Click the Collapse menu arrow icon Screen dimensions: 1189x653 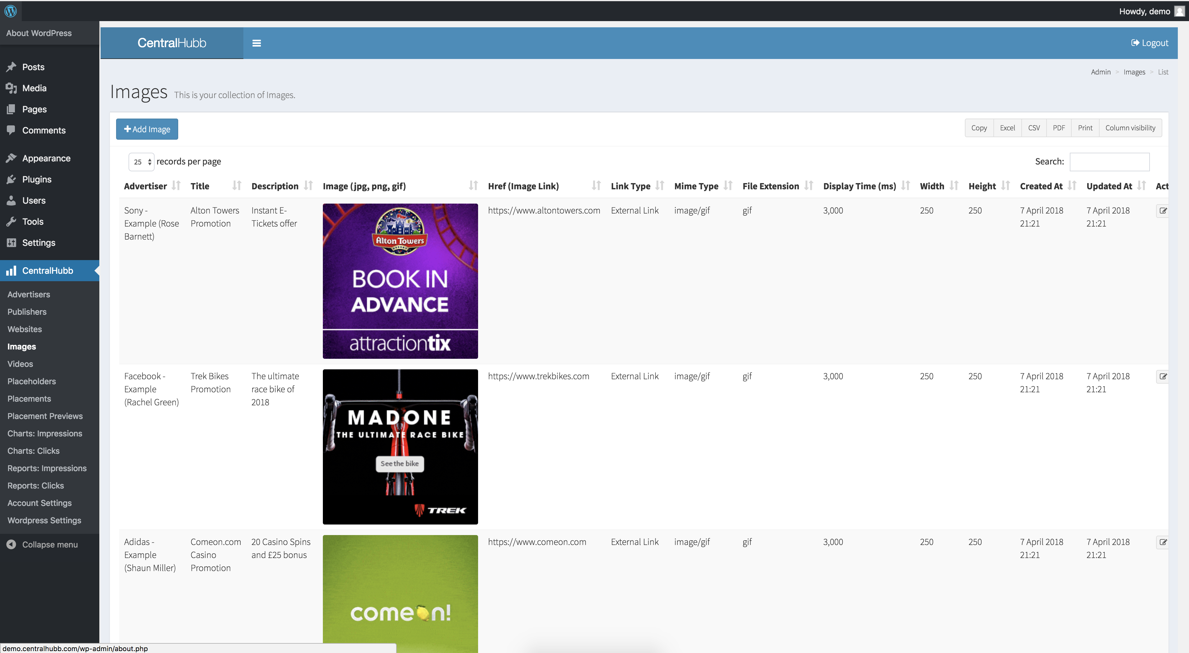pos(11,545)
